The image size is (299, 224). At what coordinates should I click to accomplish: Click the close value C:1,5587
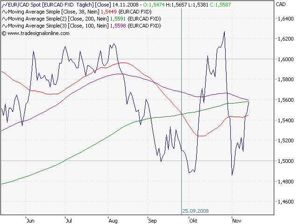click(x=221, y=5)
